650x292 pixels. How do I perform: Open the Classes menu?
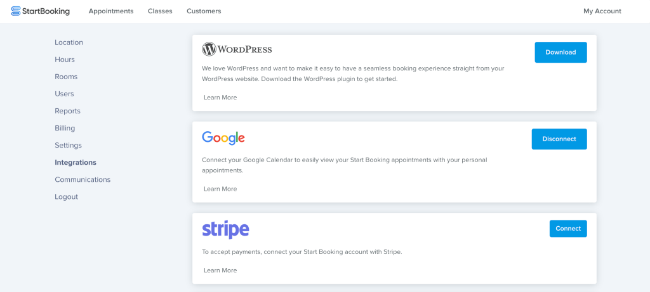click(160, 11)
